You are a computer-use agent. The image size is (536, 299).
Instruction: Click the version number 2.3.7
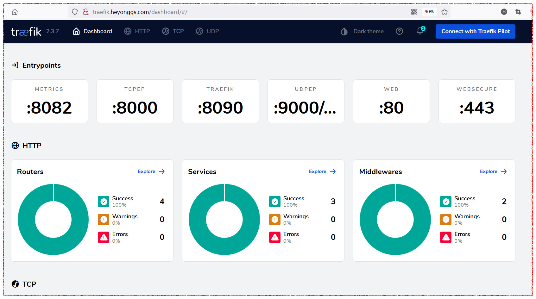click(53, 31)
